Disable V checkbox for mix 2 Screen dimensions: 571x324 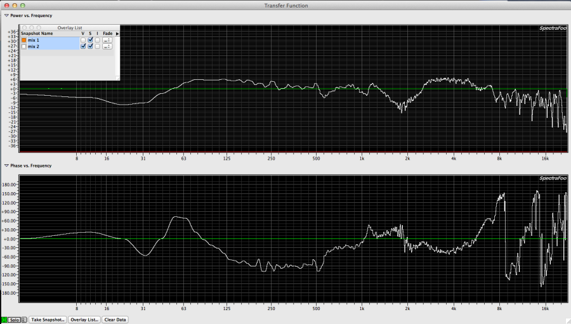tap(83, 46)
